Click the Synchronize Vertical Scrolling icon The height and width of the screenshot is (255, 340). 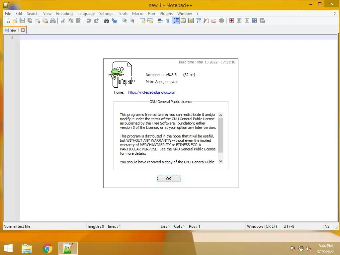coord(142,21)
